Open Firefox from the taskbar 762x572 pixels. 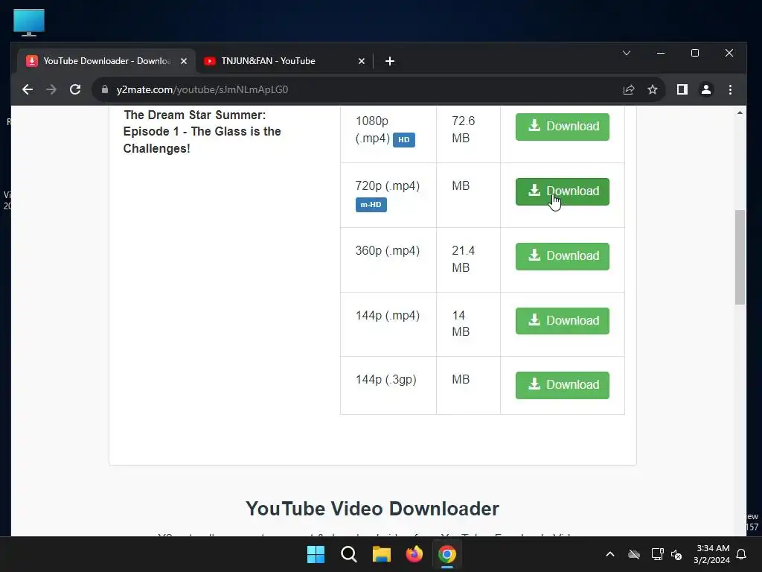[414, 554]
